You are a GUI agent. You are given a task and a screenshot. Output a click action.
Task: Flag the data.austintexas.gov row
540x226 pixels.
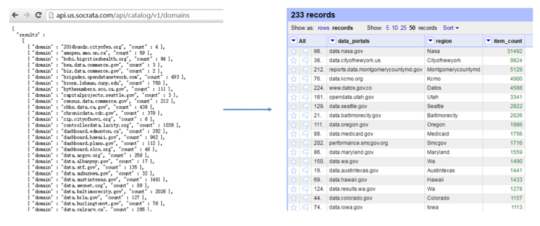tap(305, 171)
